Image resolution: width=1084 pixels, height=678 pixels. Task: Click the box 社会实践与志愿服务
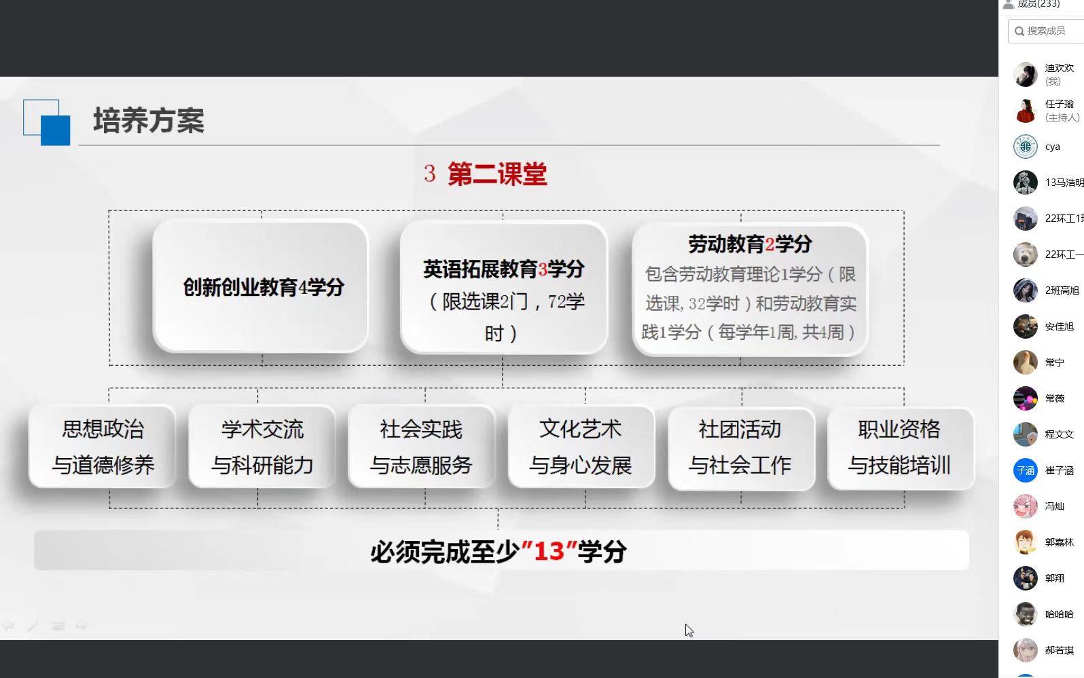coord(421,447)
